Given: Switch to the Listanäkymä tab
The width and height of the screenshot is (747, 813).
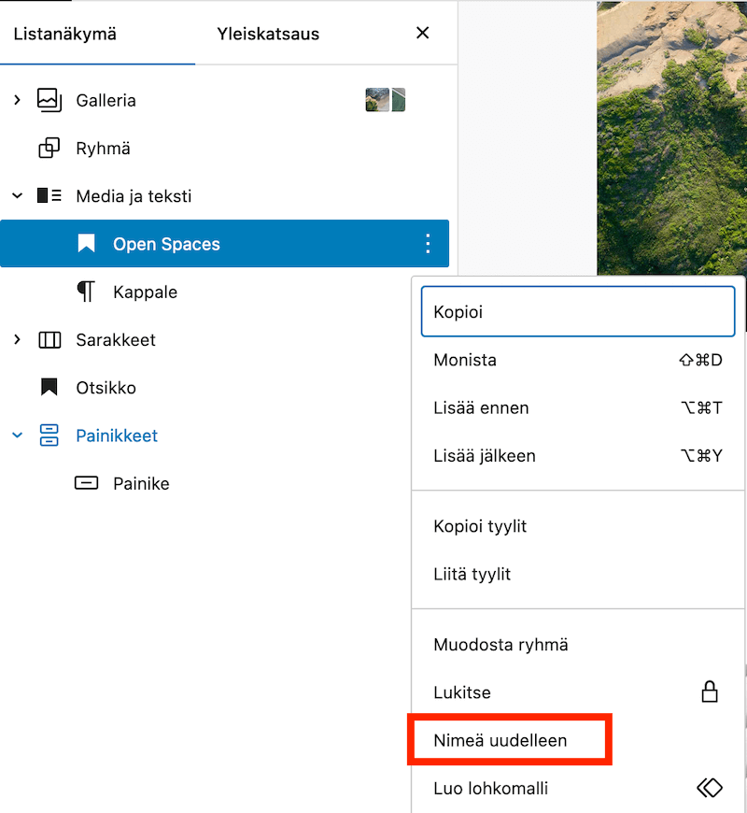Looking at the screenshot, I should click(x=65, y=34).
